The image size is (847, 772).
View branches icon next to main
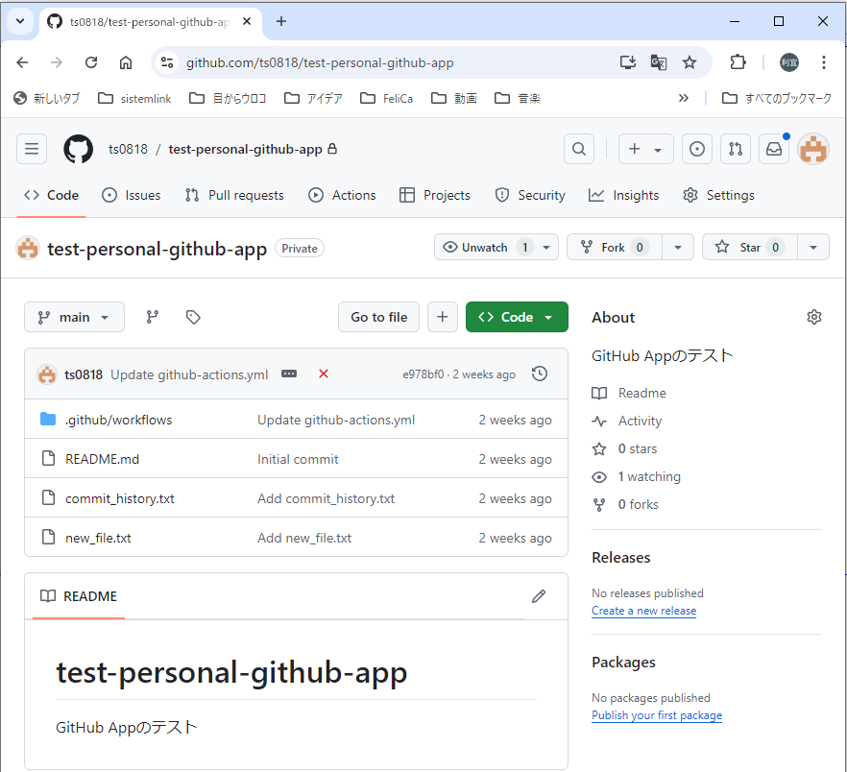(153, 317)
